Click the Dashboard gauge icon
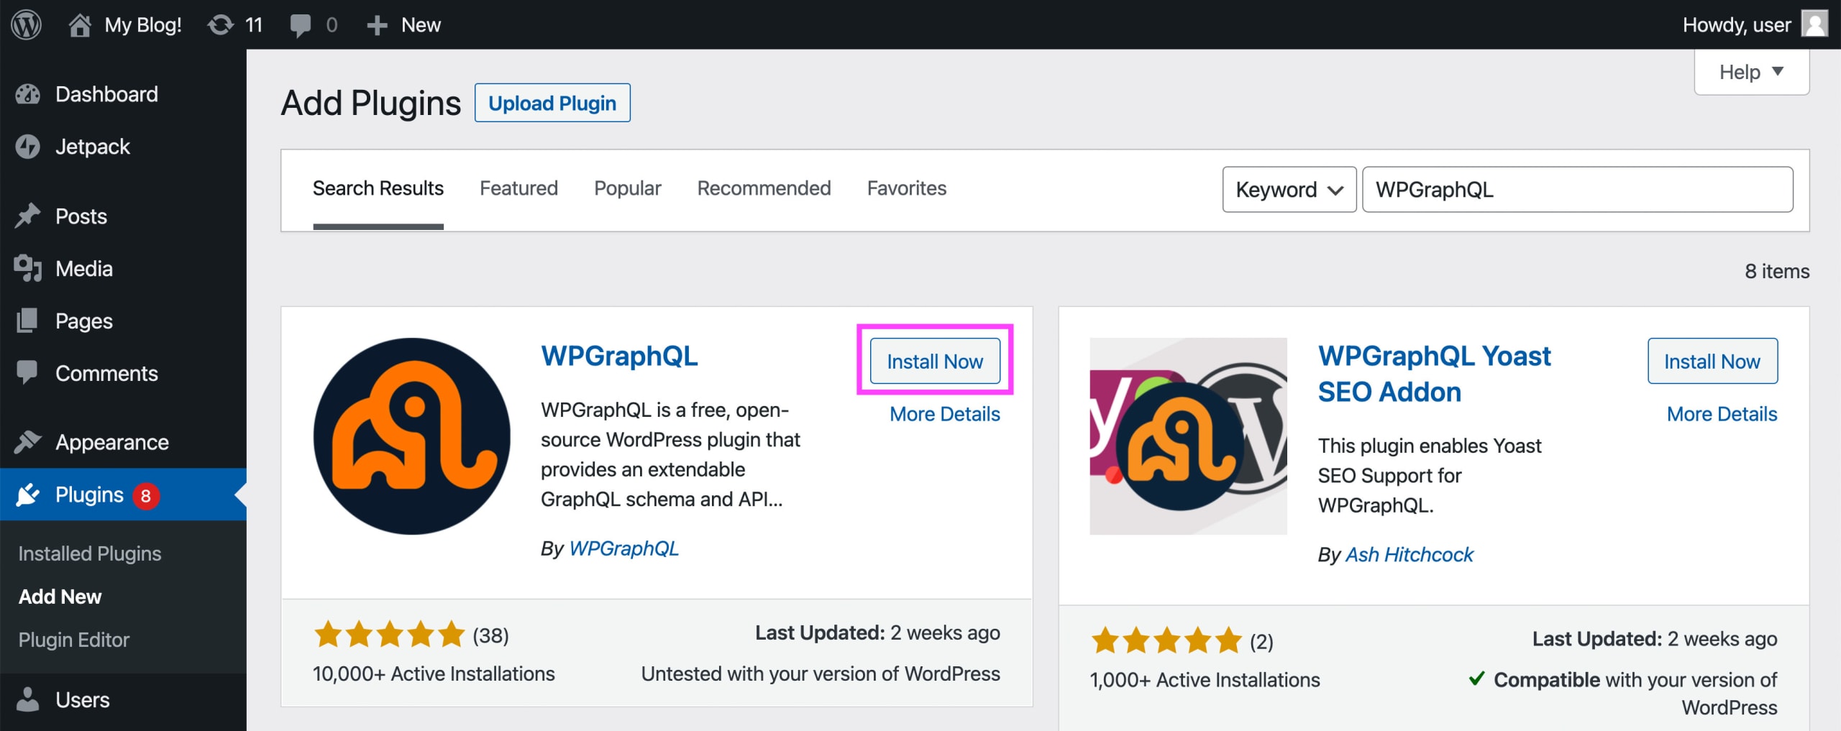Viewport: 1841px width, 731px height. coord(28,94)
